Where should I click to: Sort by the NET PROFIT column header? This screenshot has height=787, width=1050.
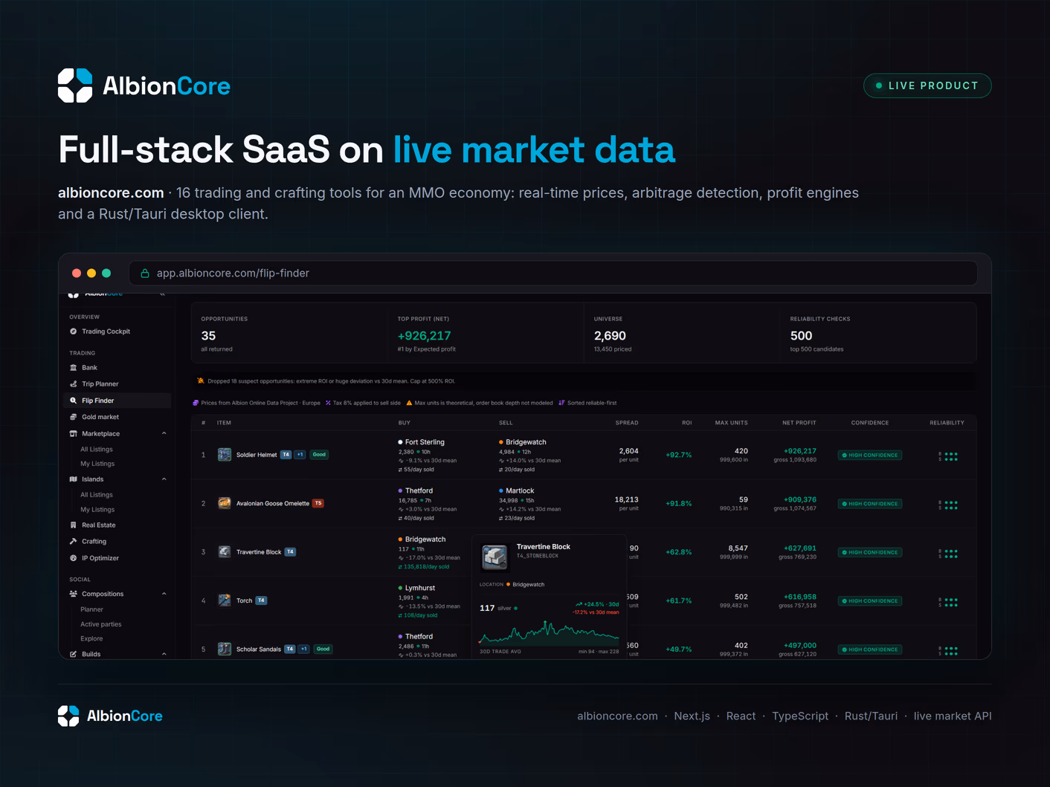[799, 423]
